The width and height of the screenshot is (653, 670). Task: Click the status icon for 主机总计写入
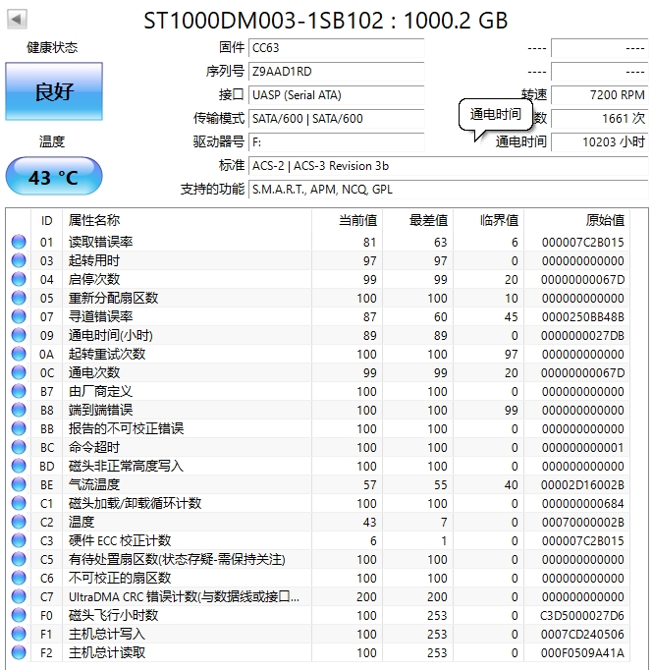tap(19, 634)
